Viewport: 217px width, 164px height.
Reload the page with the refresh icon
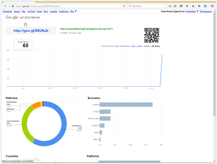coord(124,6)
